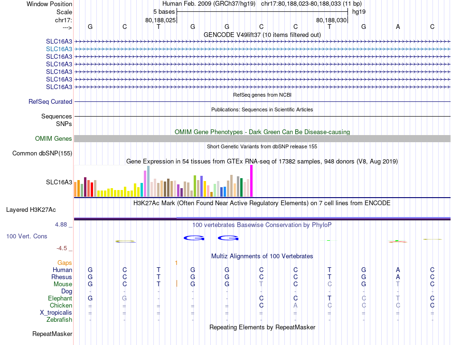This screenshot has width=451, height=345.
Task: Click the 5 bases scale bar label
Action: click(164, 12)
